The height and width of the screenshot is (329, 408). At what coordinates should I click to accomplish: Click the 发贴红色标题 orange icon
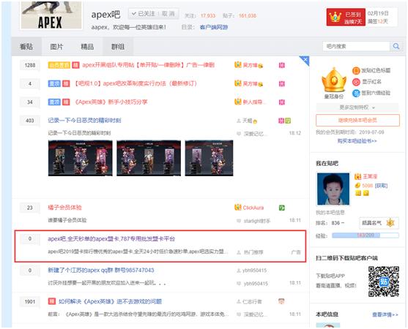[x=356, y=70]
